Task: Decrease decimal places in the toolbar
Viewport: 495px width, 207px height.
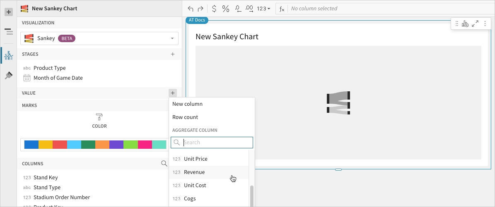Action: click(x=238, y=8)
